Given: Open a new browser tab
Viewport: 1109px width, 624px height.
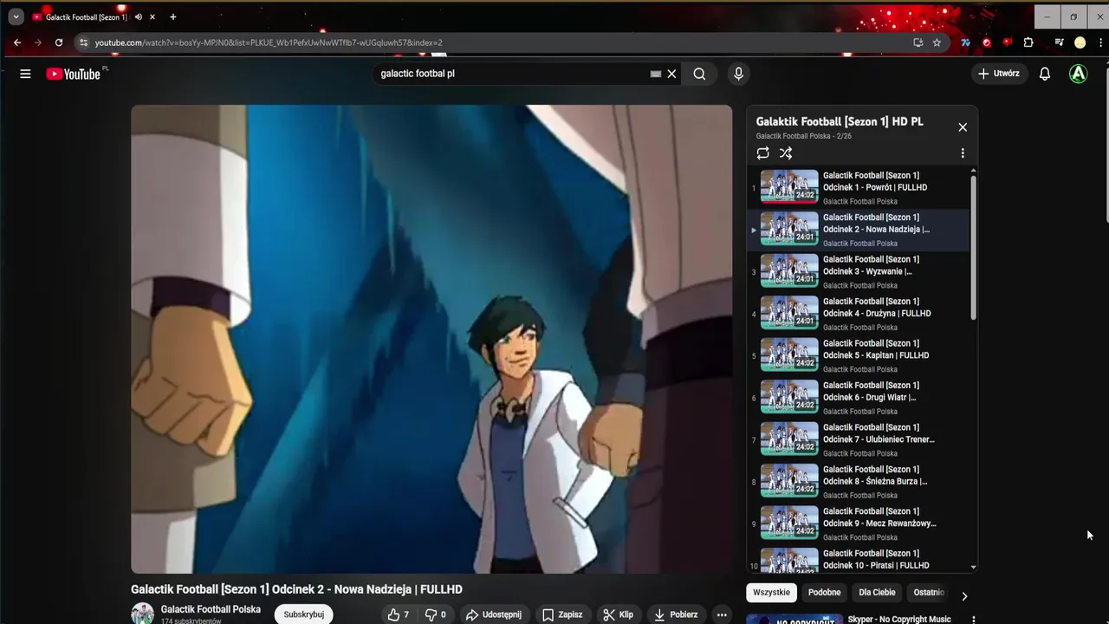Looking at the screenshot, I should 172,16.
